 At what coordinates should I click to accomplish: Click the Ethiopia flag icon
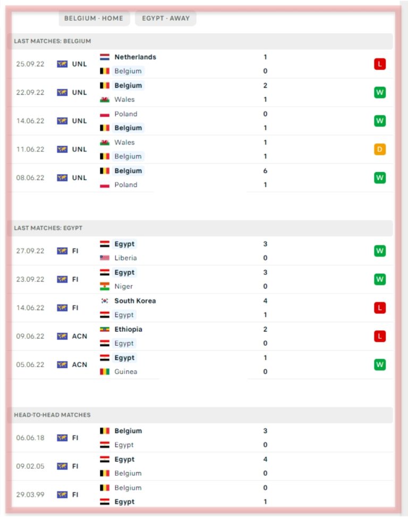(105, 329)
